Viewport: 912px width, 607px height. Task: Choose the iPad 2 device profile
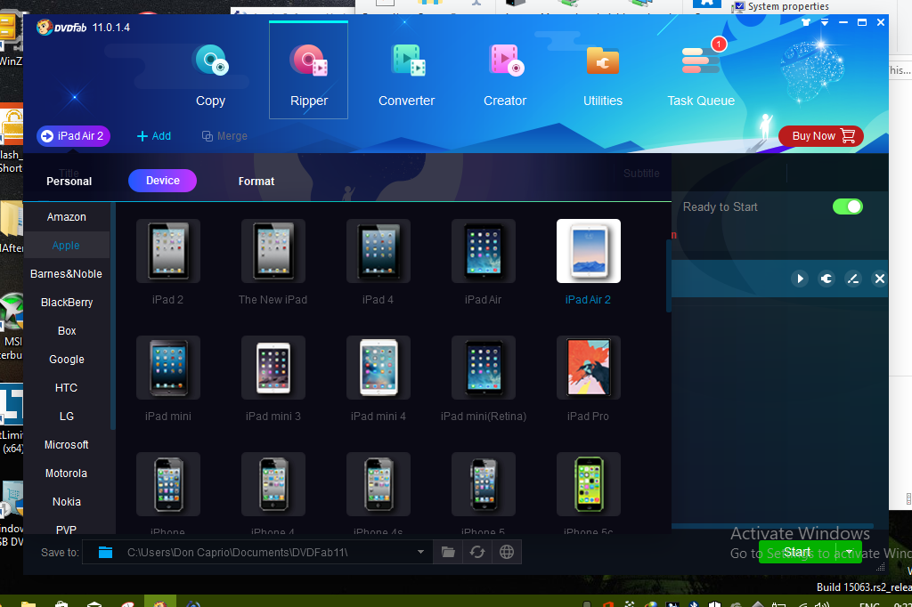click(x=168, y=251)
